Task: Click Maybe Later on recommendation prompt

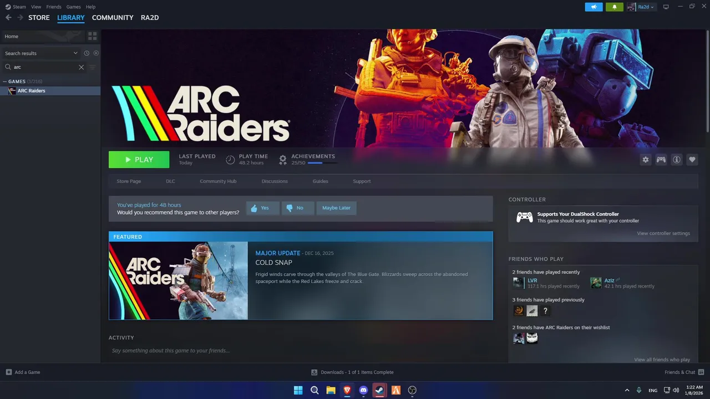Action: tap(336, 208)
